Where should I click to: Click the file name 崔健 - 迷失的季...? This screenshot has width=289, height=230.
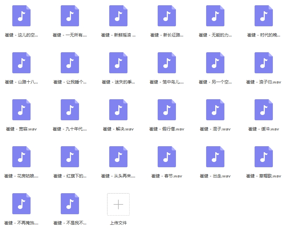118,82
